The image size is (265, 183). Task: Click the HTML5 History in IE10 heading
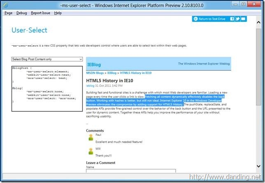(109, 81)
